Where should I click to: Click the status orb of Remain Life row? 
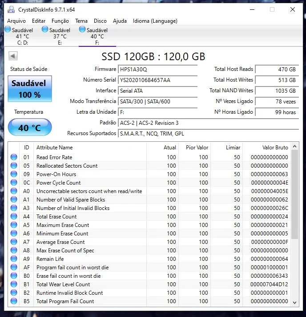[14, 259]
